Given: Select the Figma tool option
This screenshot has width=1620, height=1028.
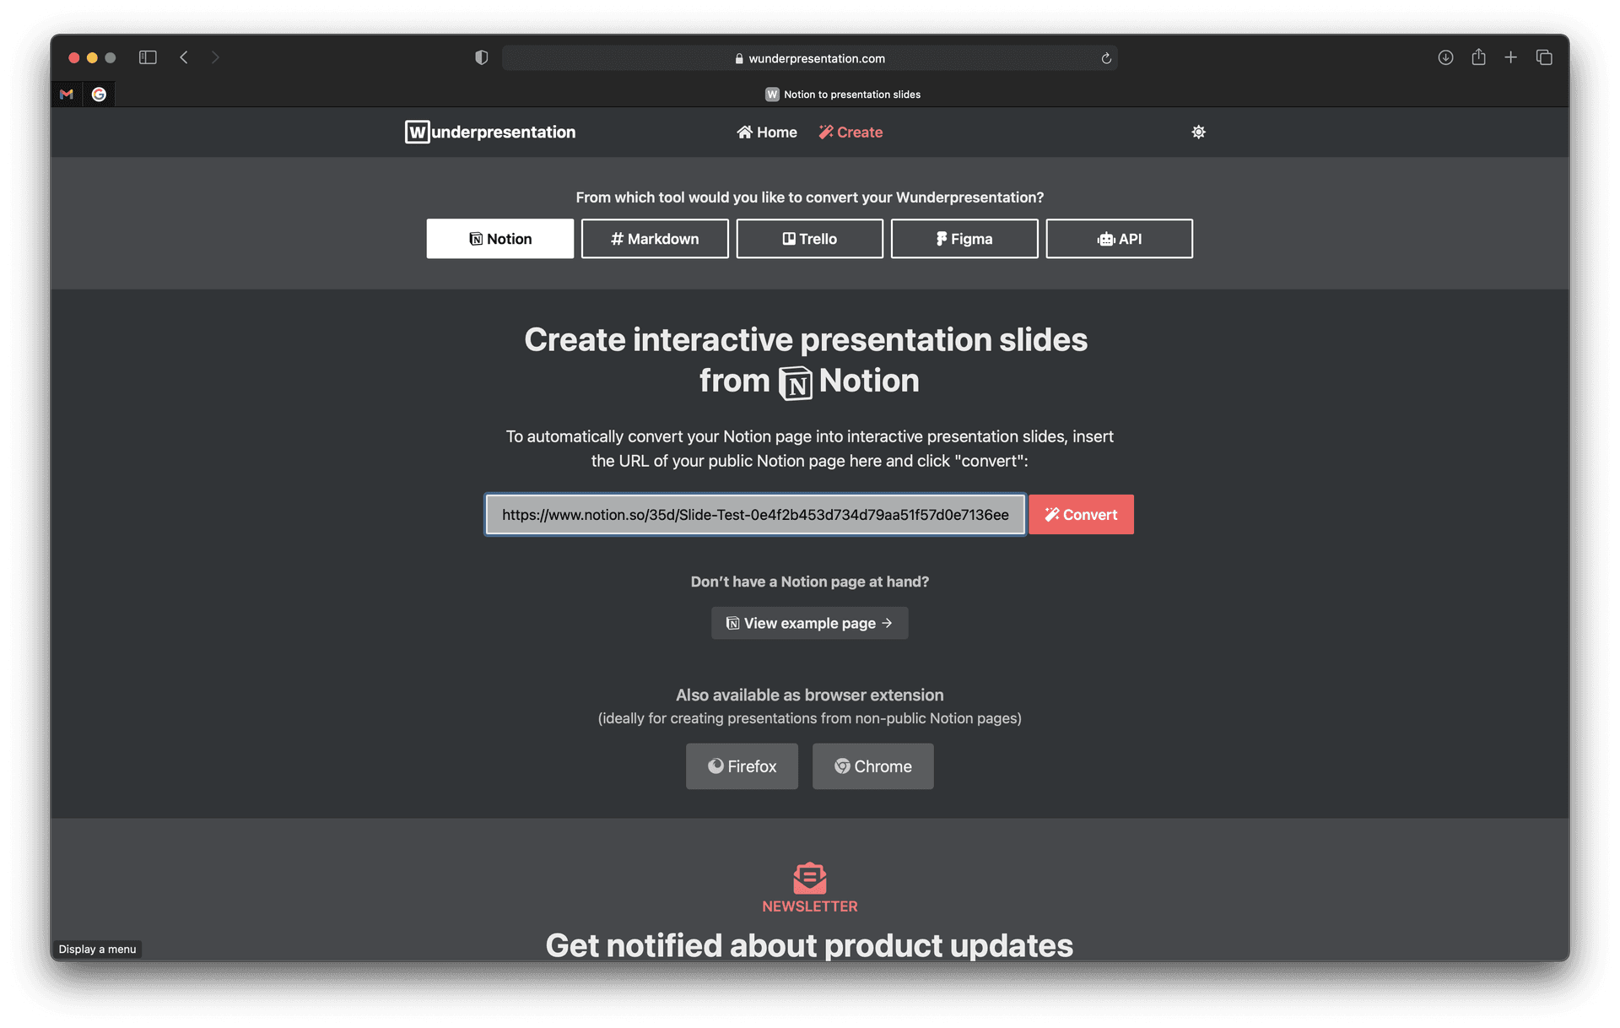Looking at the screenshot, I should [x=964, y=237].
